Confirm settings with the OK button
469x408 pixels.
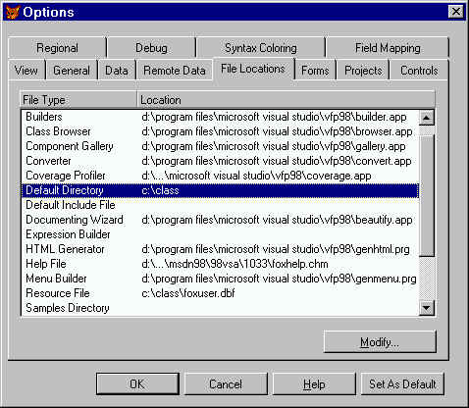137,383
